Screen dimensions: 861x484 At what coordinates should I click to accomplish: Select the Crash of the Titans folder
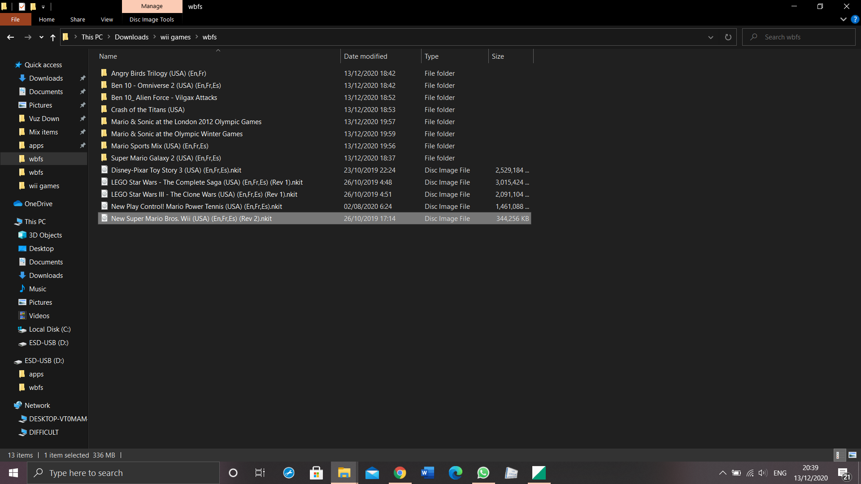click(314, 109)
